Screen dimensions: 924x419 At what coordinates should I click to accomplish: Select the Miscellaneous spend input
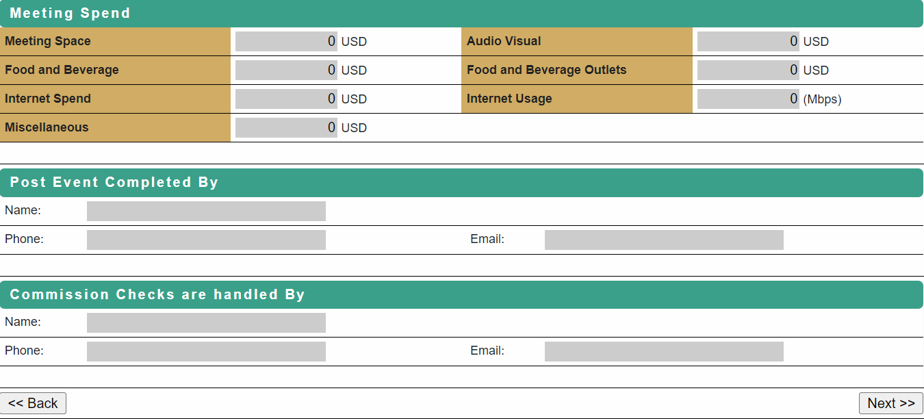pos(286,127)
